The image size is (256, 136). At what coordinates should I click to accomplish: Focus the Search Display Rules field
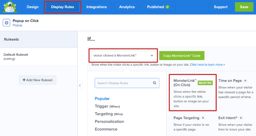[127, 83]
